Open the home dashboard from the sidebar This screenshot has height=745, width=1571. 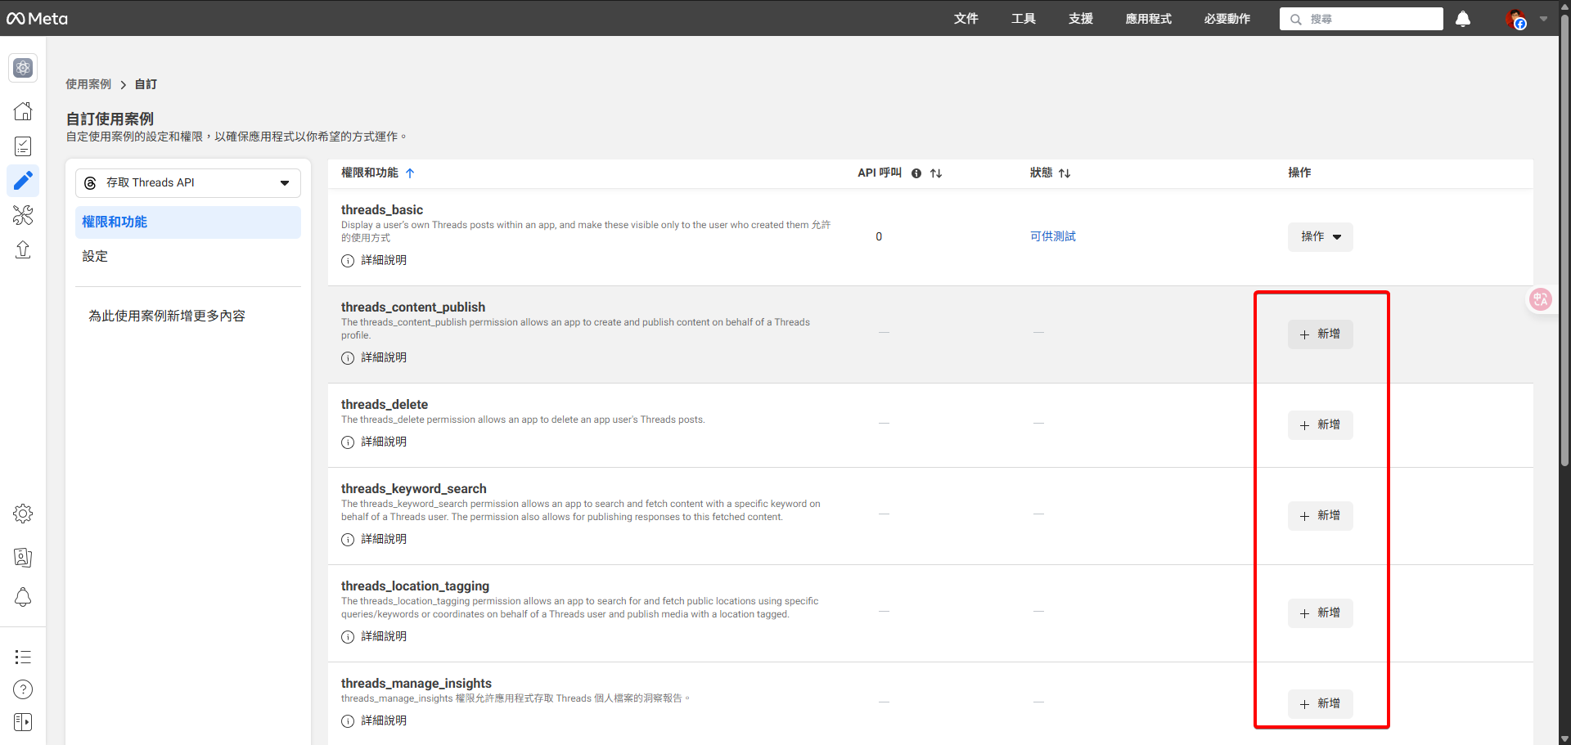pos(23,111)
